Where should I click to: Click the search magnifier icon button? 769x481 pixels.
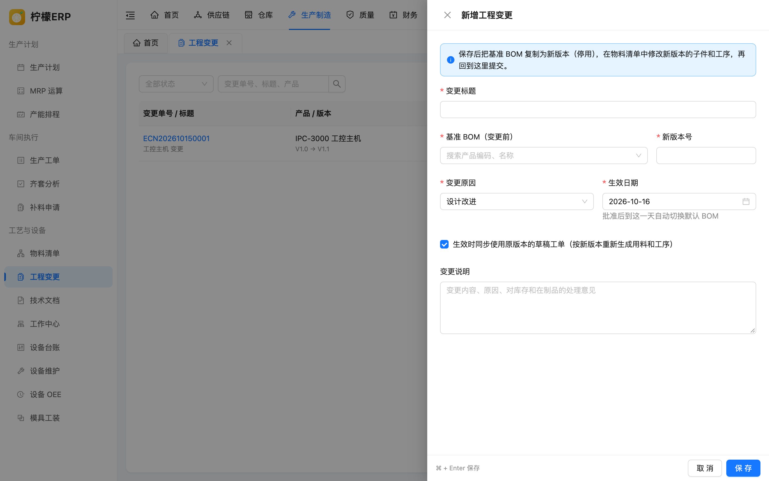pyautogui.click(x=337, y=84)
